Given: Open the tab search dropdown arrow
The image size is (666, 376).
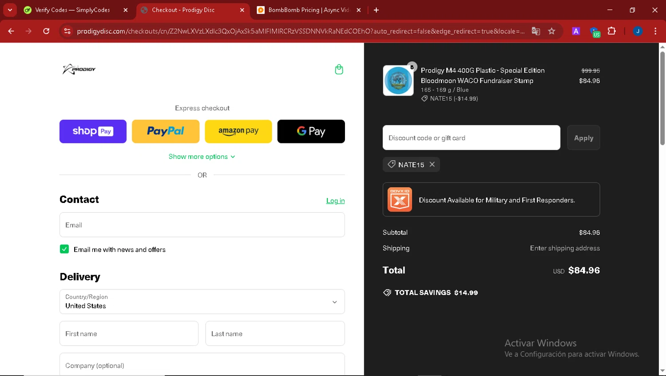Looking at the screenshot, I should coord(10,10).
